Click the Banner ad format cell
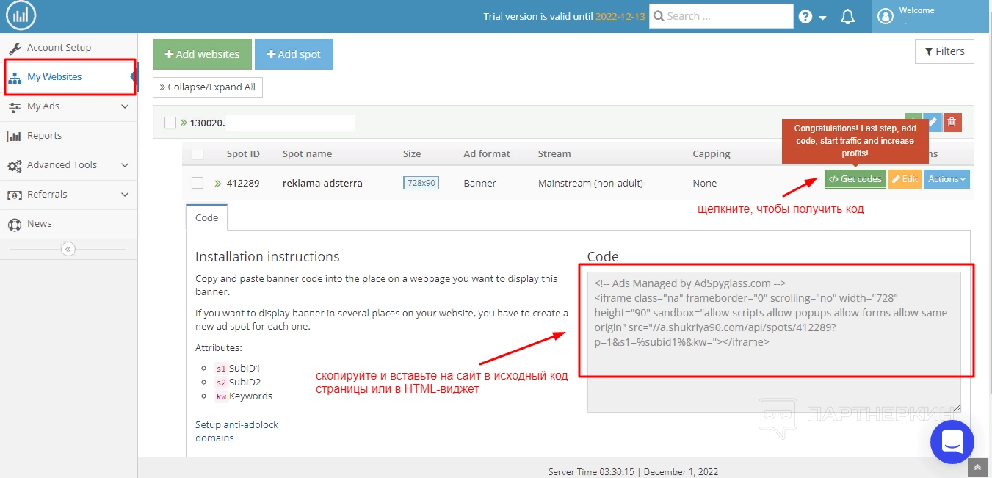The image size is (992, 478). pyautogui.click(x=479, y=183)
